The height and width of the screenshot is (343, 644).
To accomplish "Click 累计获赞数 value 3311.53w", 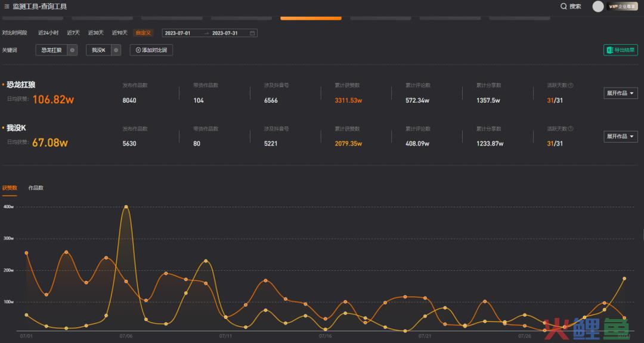I will coord(348,100).
